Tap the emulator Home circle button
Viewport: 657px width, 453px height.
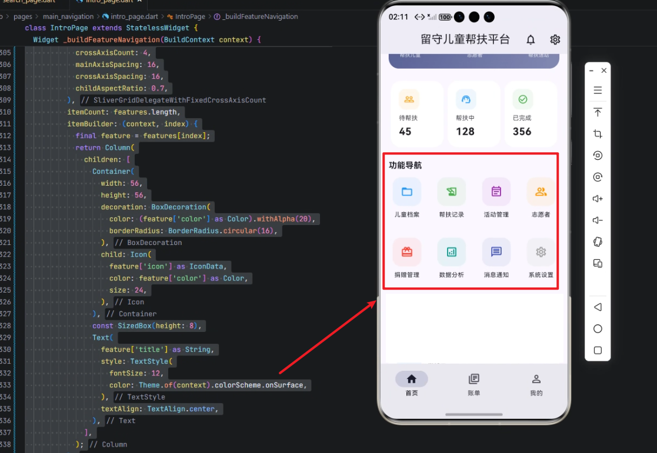tap(598, 328)
